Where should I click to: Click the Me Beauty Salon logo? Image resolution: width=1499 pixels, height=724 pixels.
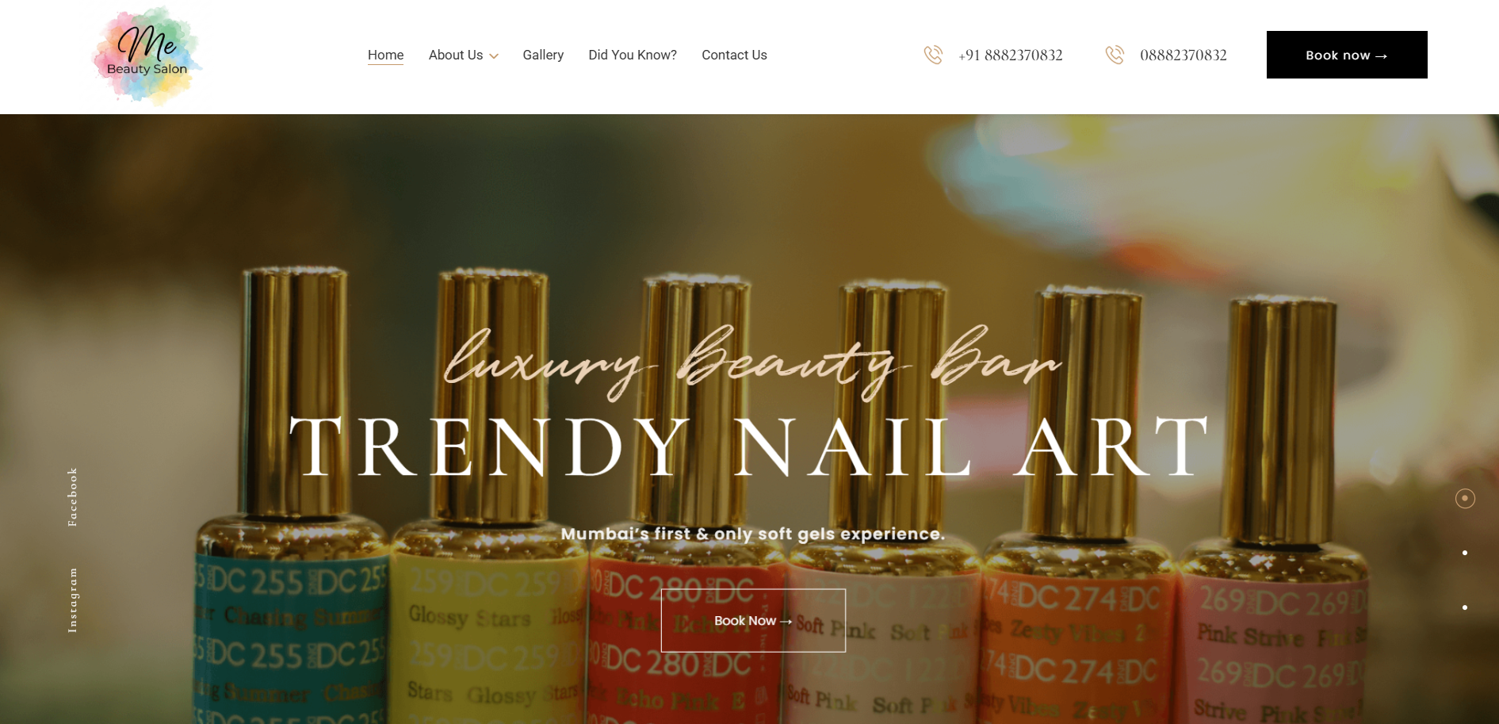pyautogui.click(x=147, y=56)
